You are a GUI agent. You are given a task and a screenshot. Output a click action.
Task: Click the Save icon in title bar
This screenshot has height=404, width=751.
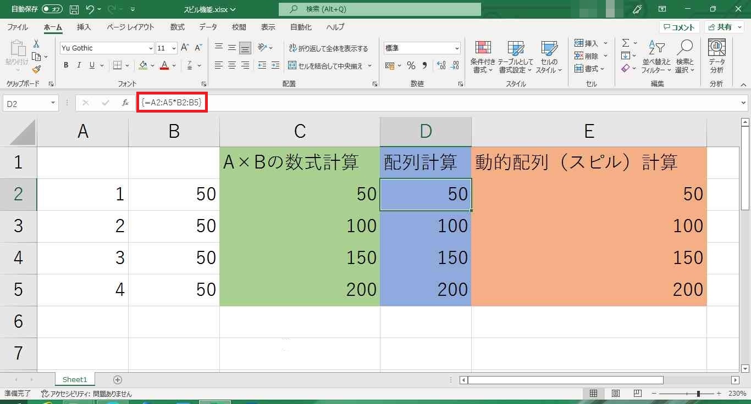(74, 9)
